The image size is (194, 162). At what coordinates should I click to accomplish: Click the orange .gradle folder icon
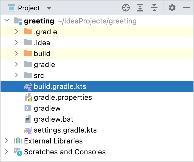pyautogui.click(x=28, y=31)
